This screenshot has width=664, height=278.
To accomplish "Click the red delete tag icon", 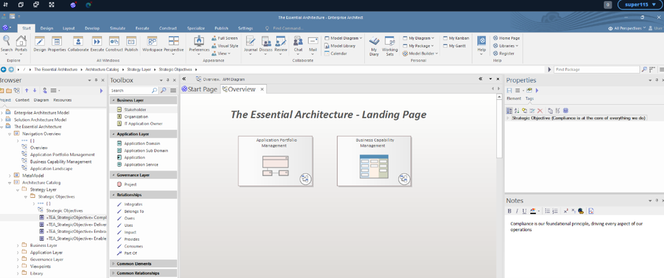I will tap(540, 111).
